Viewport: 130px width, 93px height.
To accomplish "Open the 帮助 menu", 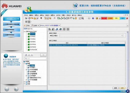I will click(x=80, y=15).
